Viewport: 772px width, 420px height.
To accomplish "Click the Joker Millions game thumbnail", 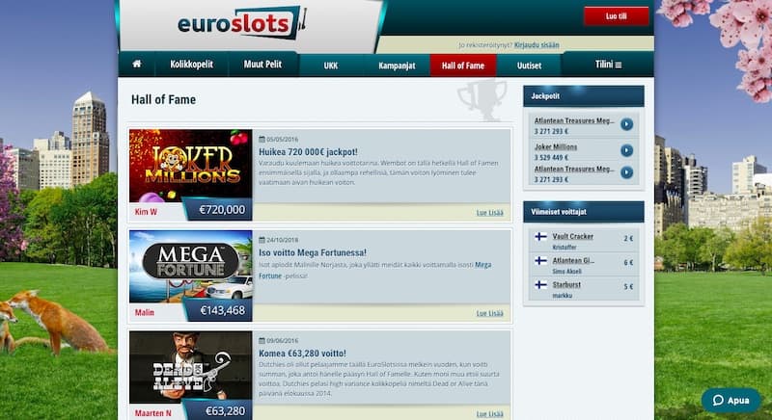I will (x=190, y=166).
